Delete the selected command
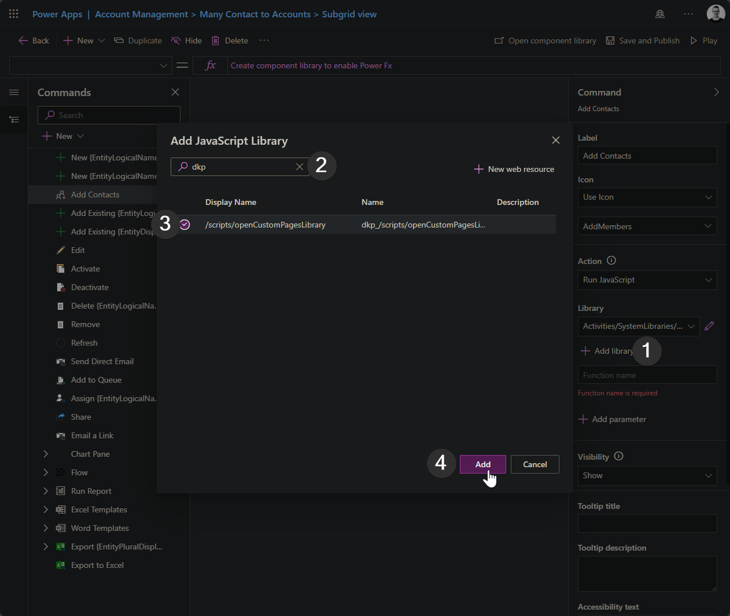The width and height of the screenshot is (730, 616). [230, 41]
